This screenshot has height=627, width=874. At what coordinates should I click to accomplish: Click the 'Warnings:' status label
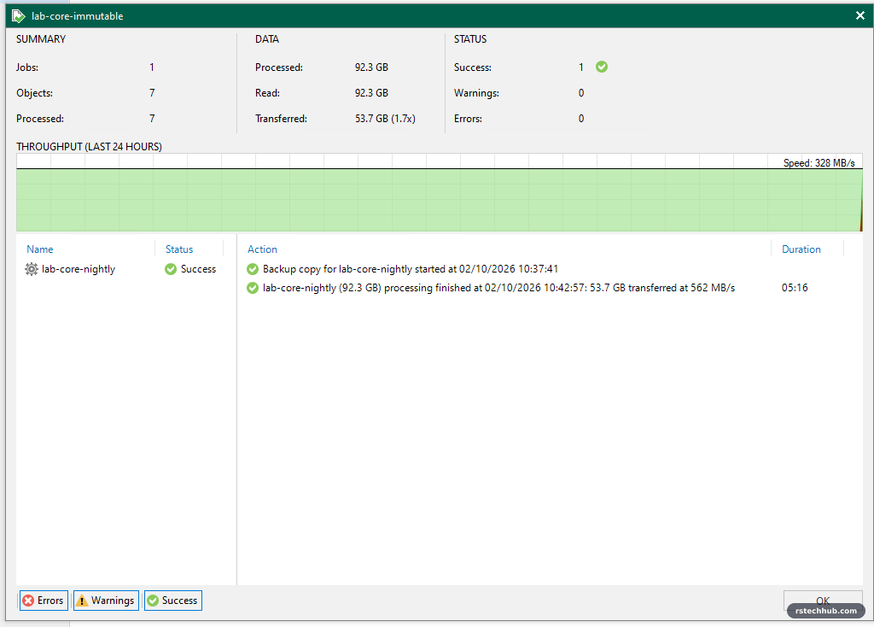tap(476, 93)
